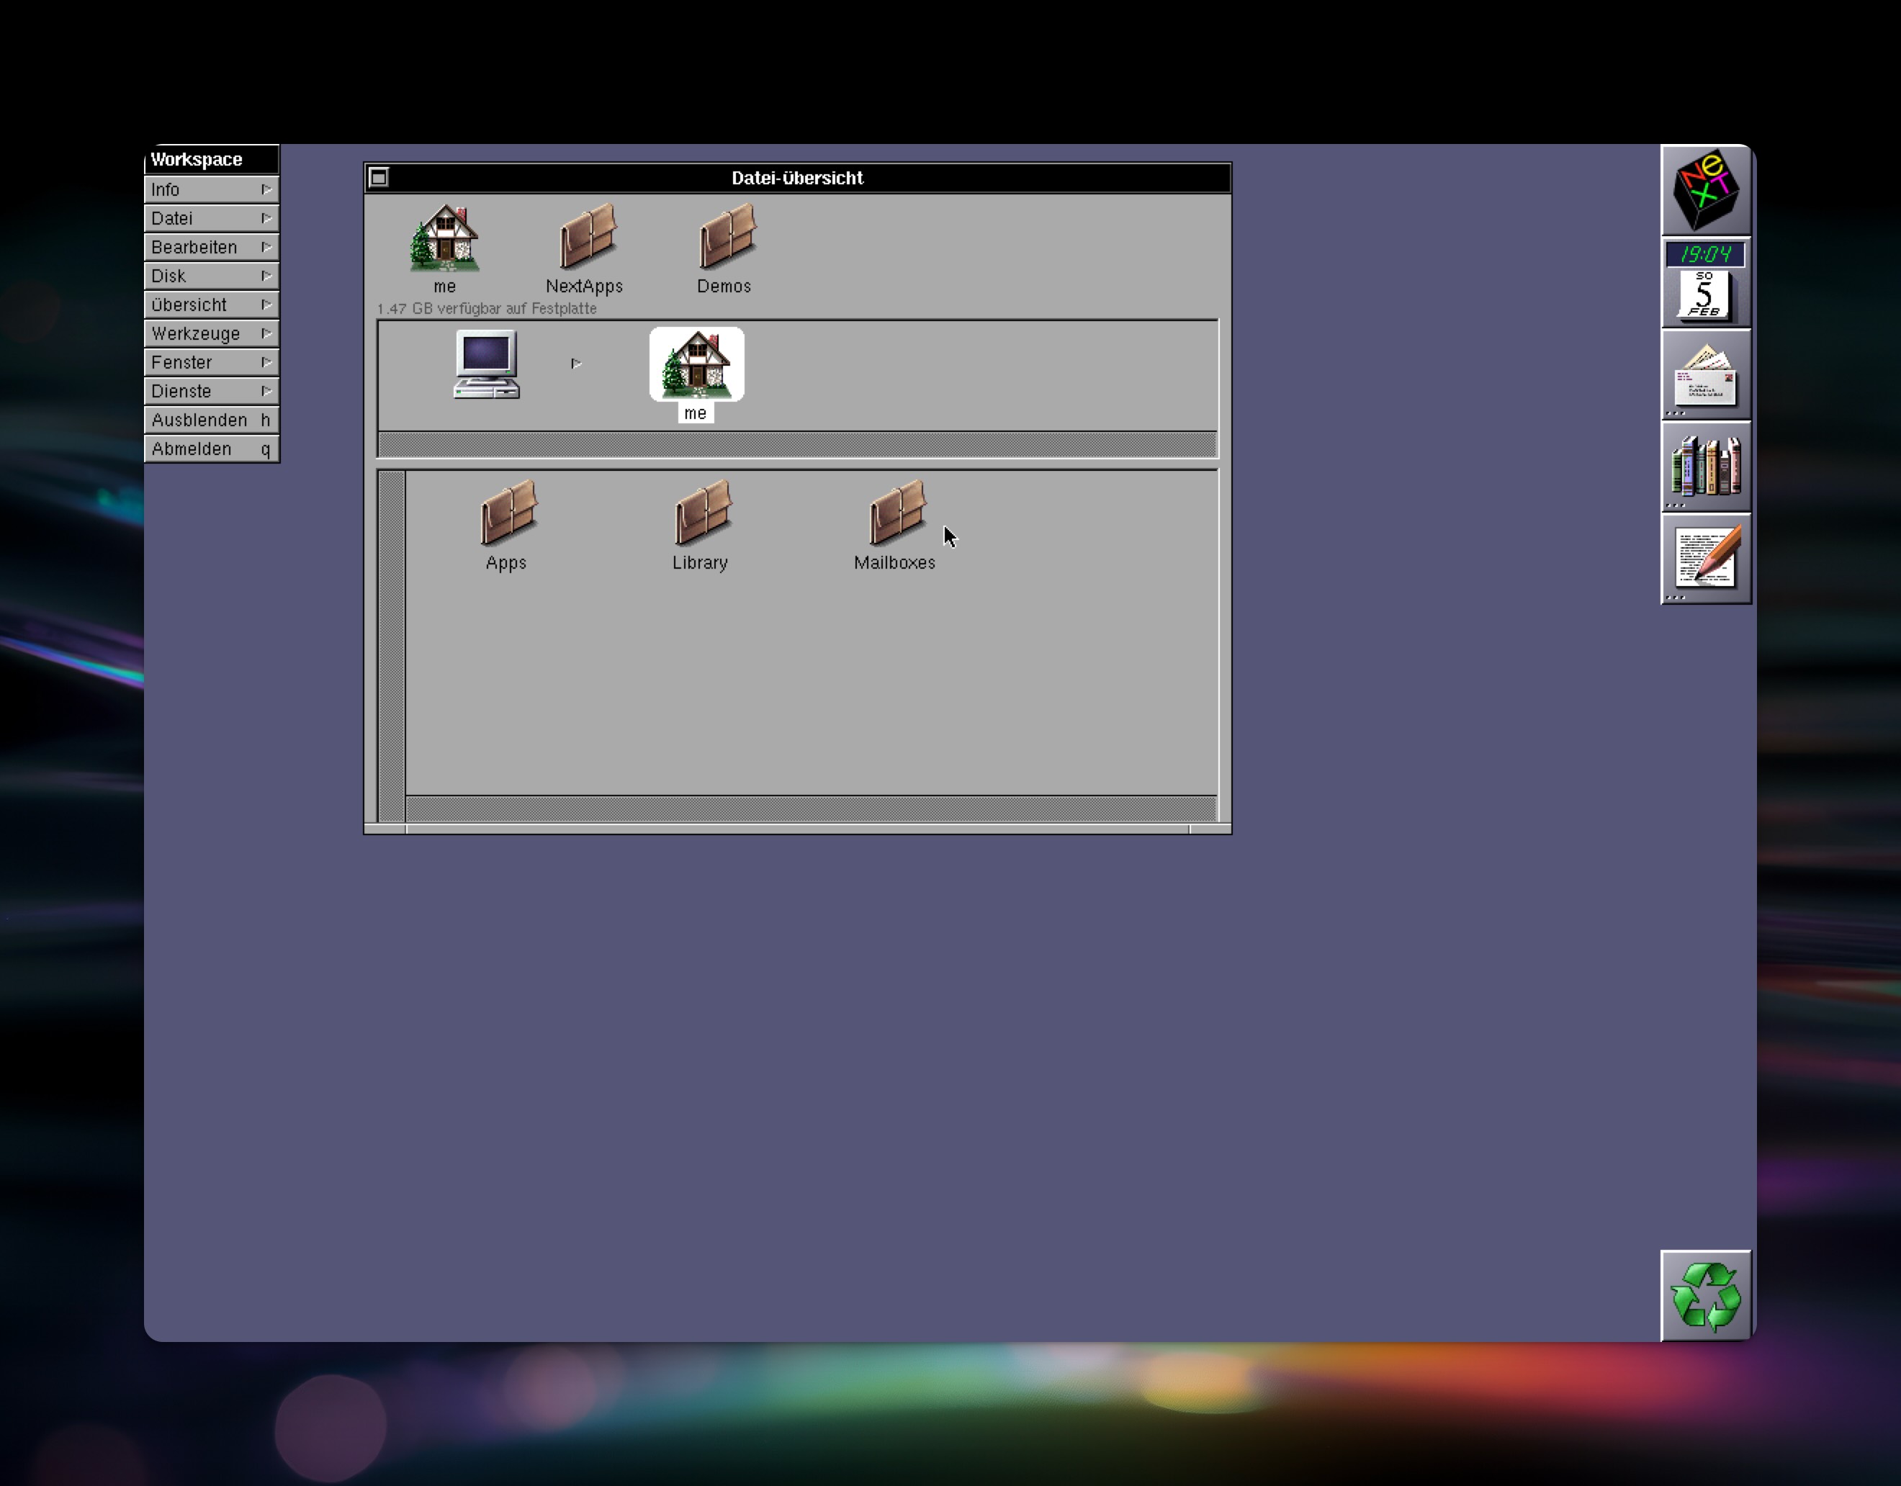The image size is (1901, 1486).
Task: Click the horizontal scrollbar under the folder list
Action: coord(812,807)
